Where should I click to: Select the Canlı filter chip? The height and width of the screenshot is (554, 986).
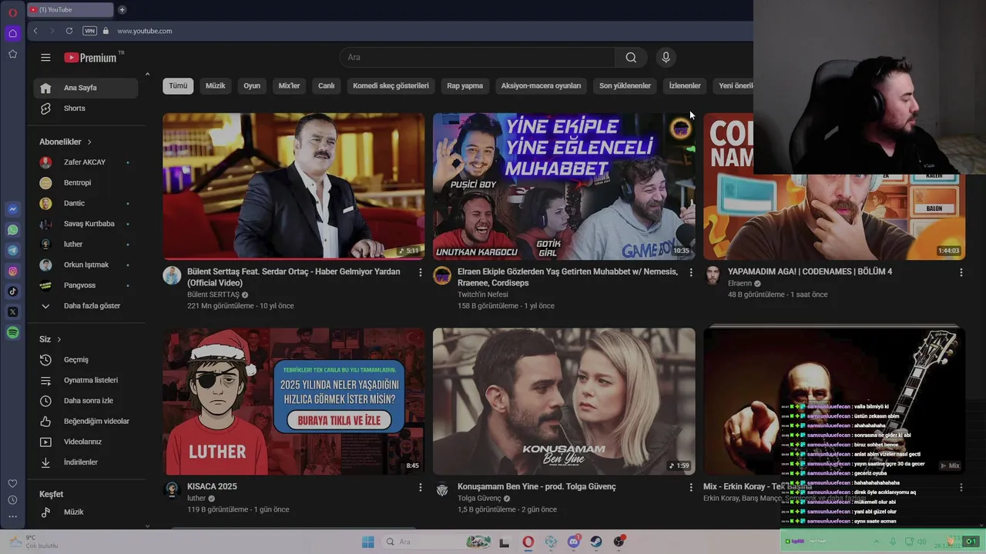tap(327, 86)
